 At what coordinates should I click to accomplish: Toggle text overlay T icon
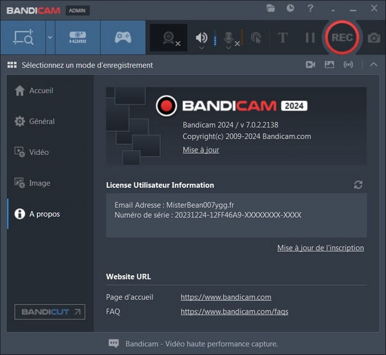[282, 38]
